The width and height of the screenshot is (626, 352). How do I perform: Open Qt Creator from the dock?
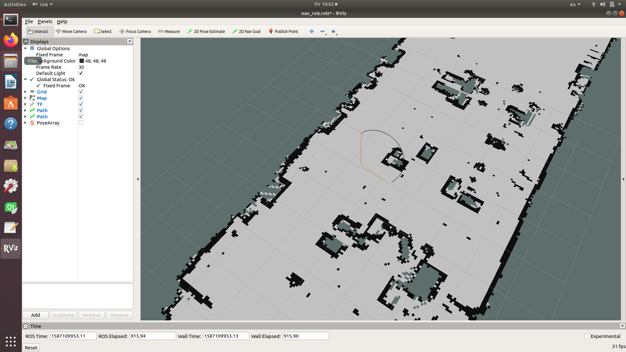[x=11, y=207]
